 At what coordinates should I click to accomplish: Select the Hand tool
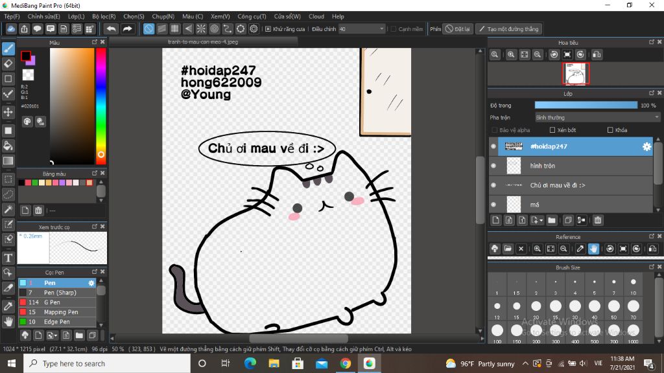pos(8,322)
